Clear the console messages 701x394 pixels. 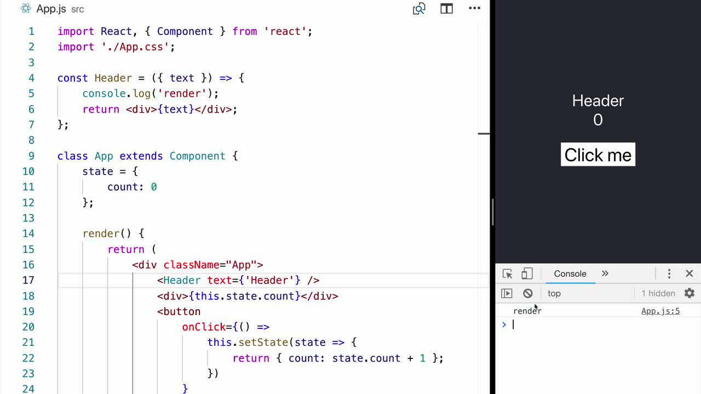coord(527,293)
